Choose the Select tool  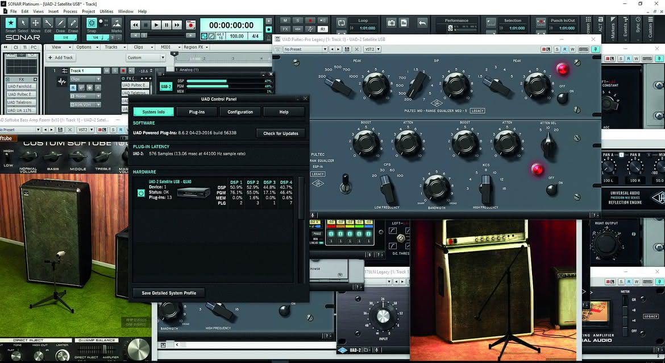pyautogui.click(x=23, y=23)
